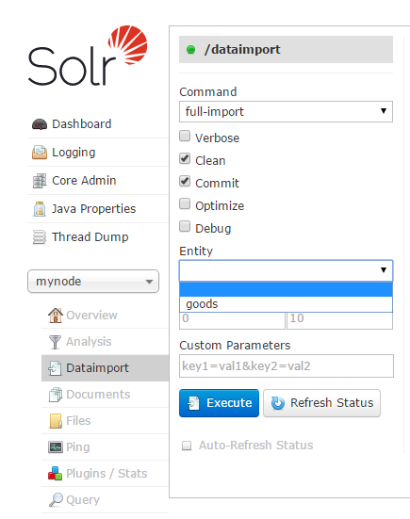The width and height of the screenshot is (410, 519).
Task: Click the Entity label
Action: (x=196, y=251)
